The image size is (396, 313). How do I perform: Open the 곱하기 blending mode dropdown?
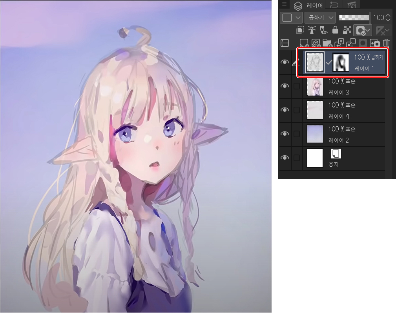tap(320, 17)
